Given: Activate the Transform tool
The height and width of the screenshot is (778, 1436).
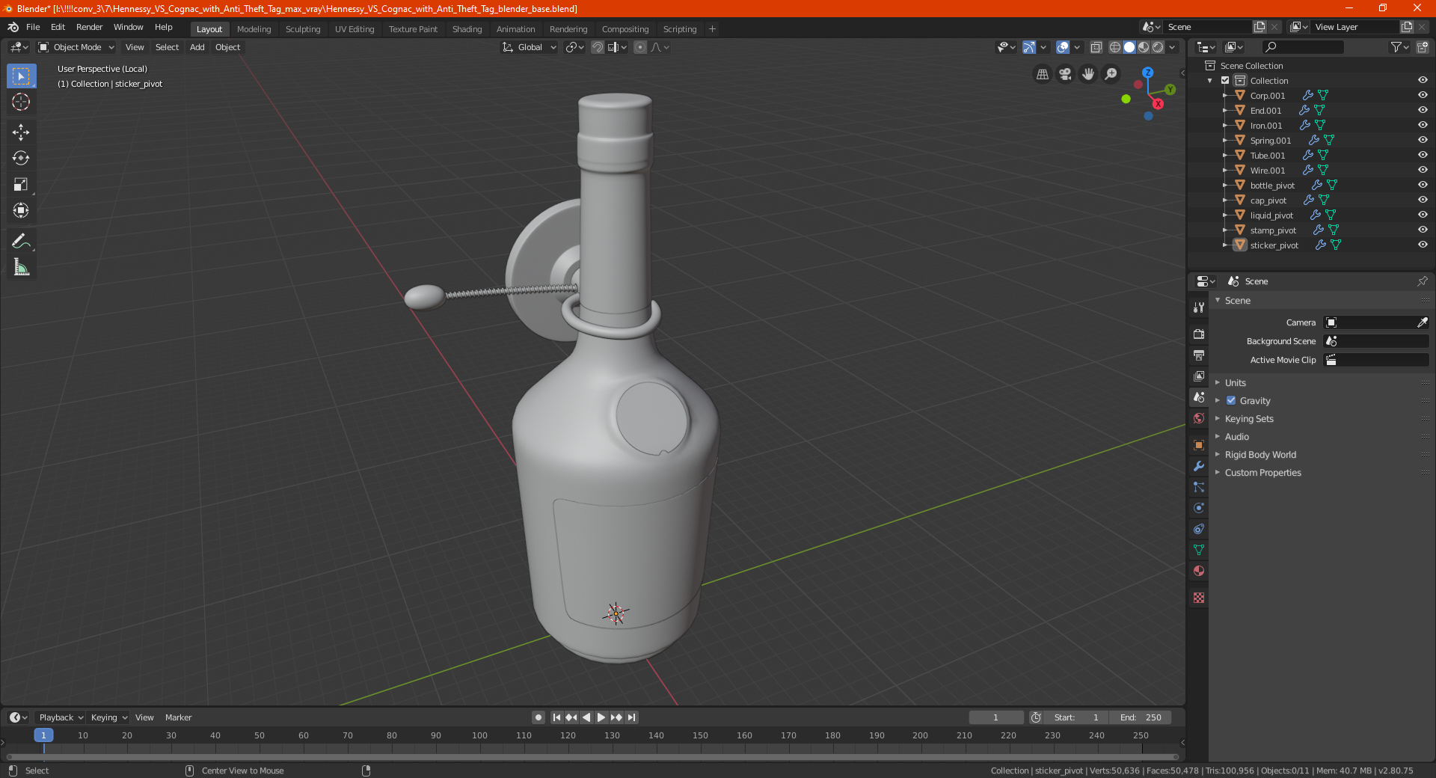Looking at the screenshot, I should 21,210.
